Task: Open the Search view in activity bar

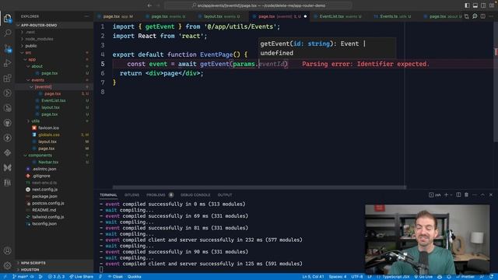Action: tap(7, 33)
